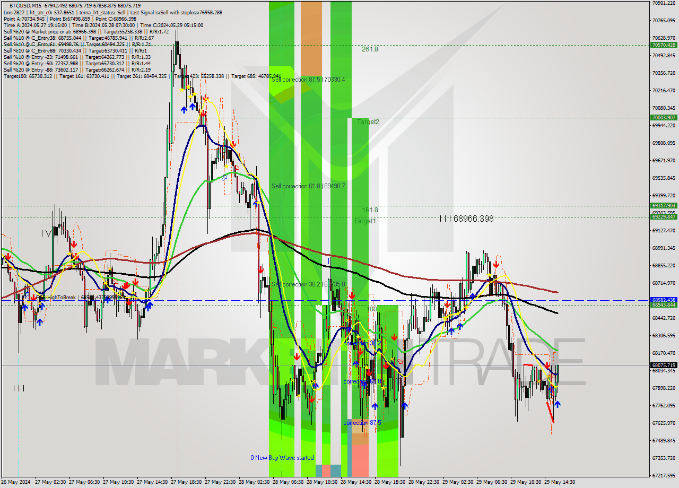
Task: Click the 'Sell correction 61.8 | 69498.7' label
Action: [x=308, y=186]
